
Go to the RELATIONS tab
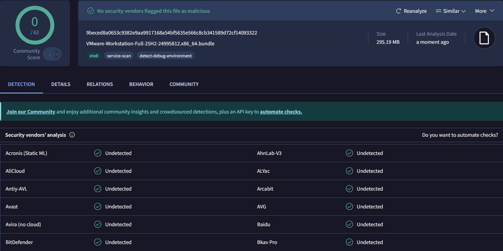100,84
